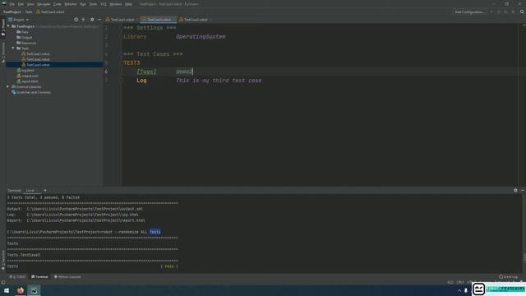Image resolution: width=526 pixels, height=296 pixels.
Task: Open the Edit menu
Action: [21, 4]
